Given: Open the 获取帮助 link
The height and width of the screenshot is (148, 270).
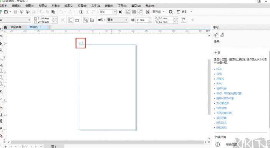Looking at the screenshot, I should 222,128.
